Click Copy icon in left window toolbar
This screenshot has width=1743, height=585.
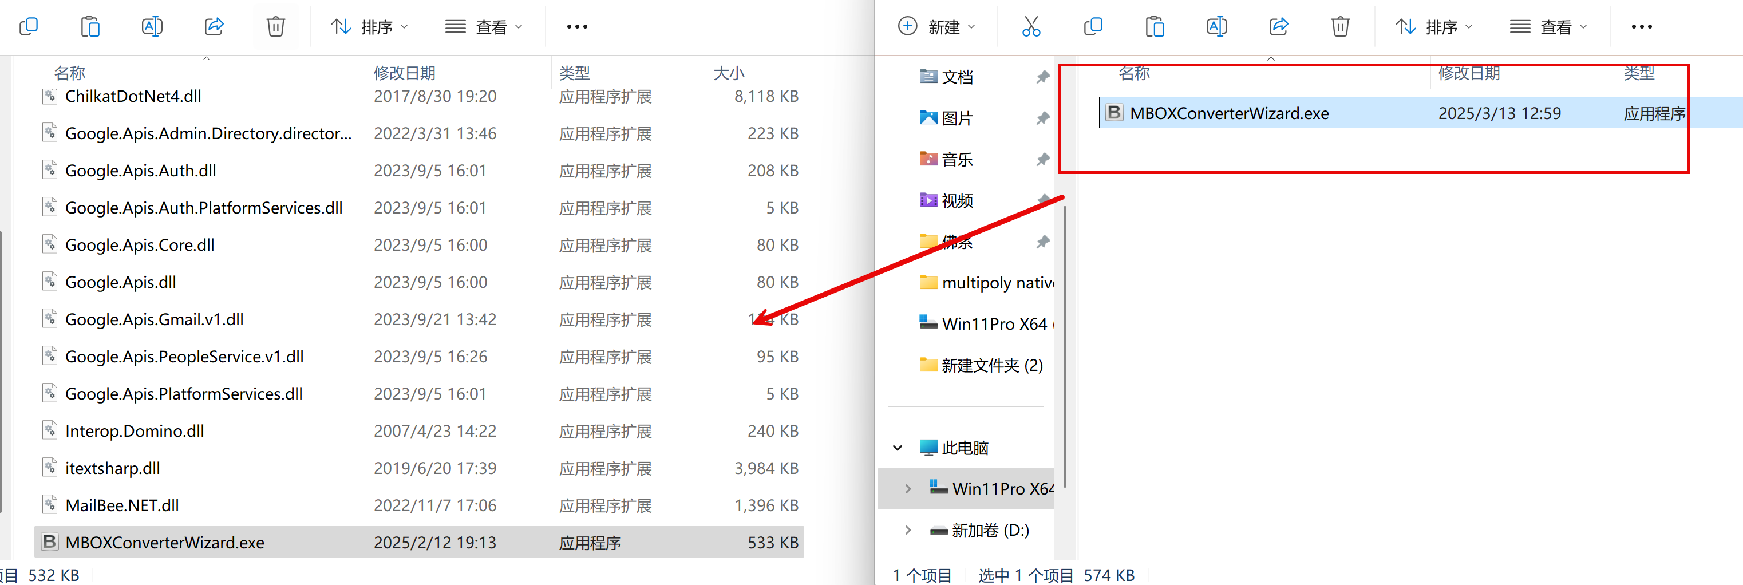(x=29, y=27)
